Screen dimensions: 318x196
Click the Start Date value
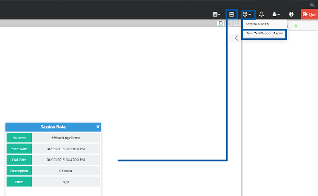66,149
